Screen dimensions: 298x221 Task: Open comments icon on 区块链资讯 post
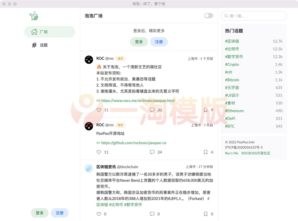coord(152,214)
